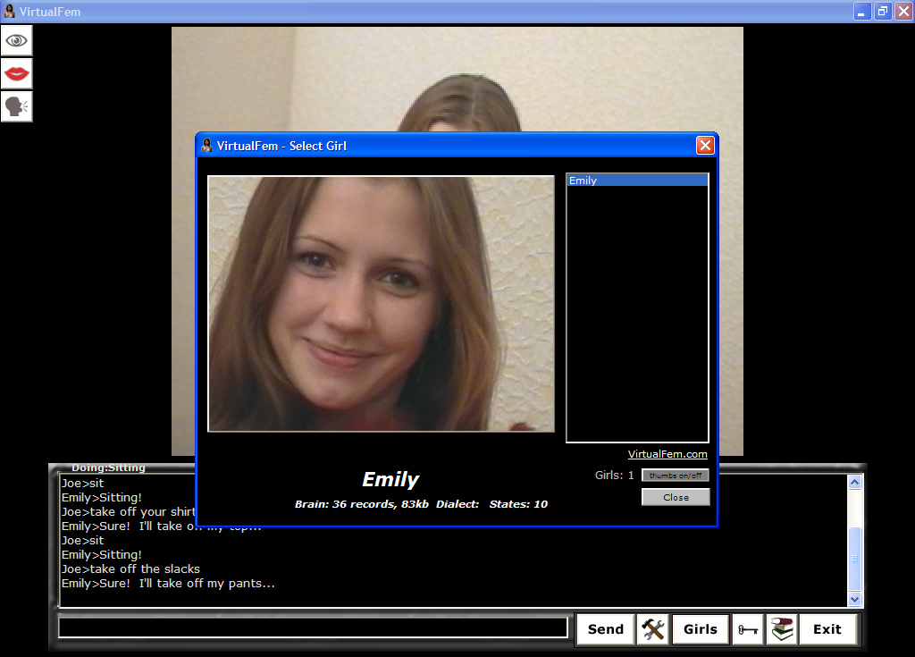Click the eye icon in the left sidebar
This screenshot has height=657, width=915.
16,40
